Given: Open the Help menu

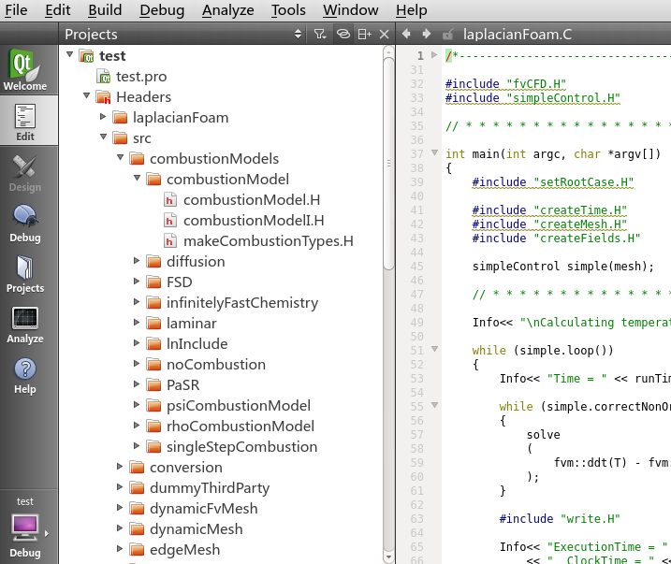Looking at the screenshot, I should pos(411,10).
